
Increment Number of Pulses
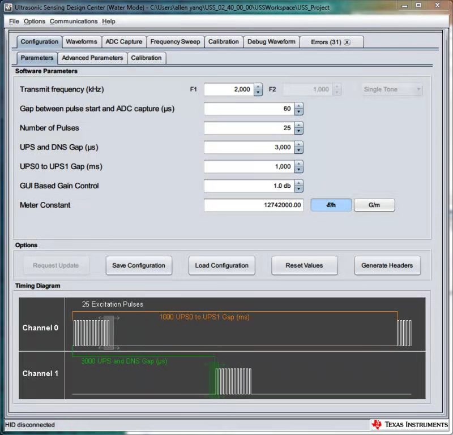299,125
